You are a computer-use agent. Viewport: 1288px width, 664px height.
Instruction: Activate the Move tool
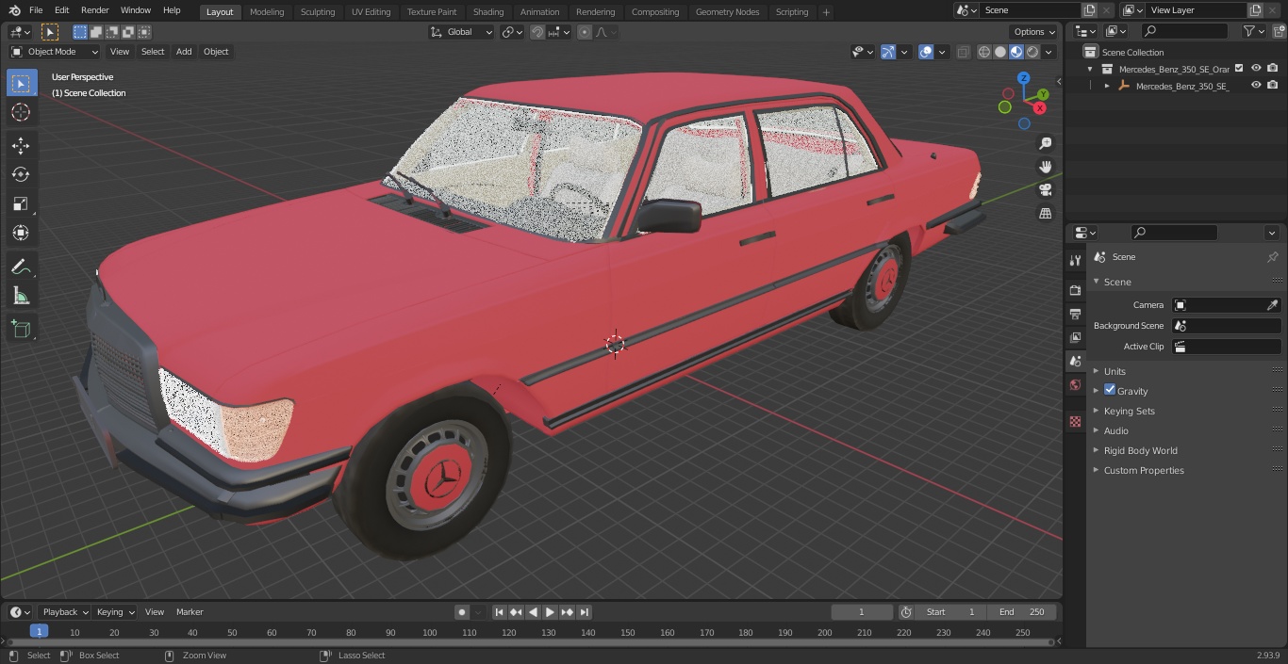pos(21,145)
